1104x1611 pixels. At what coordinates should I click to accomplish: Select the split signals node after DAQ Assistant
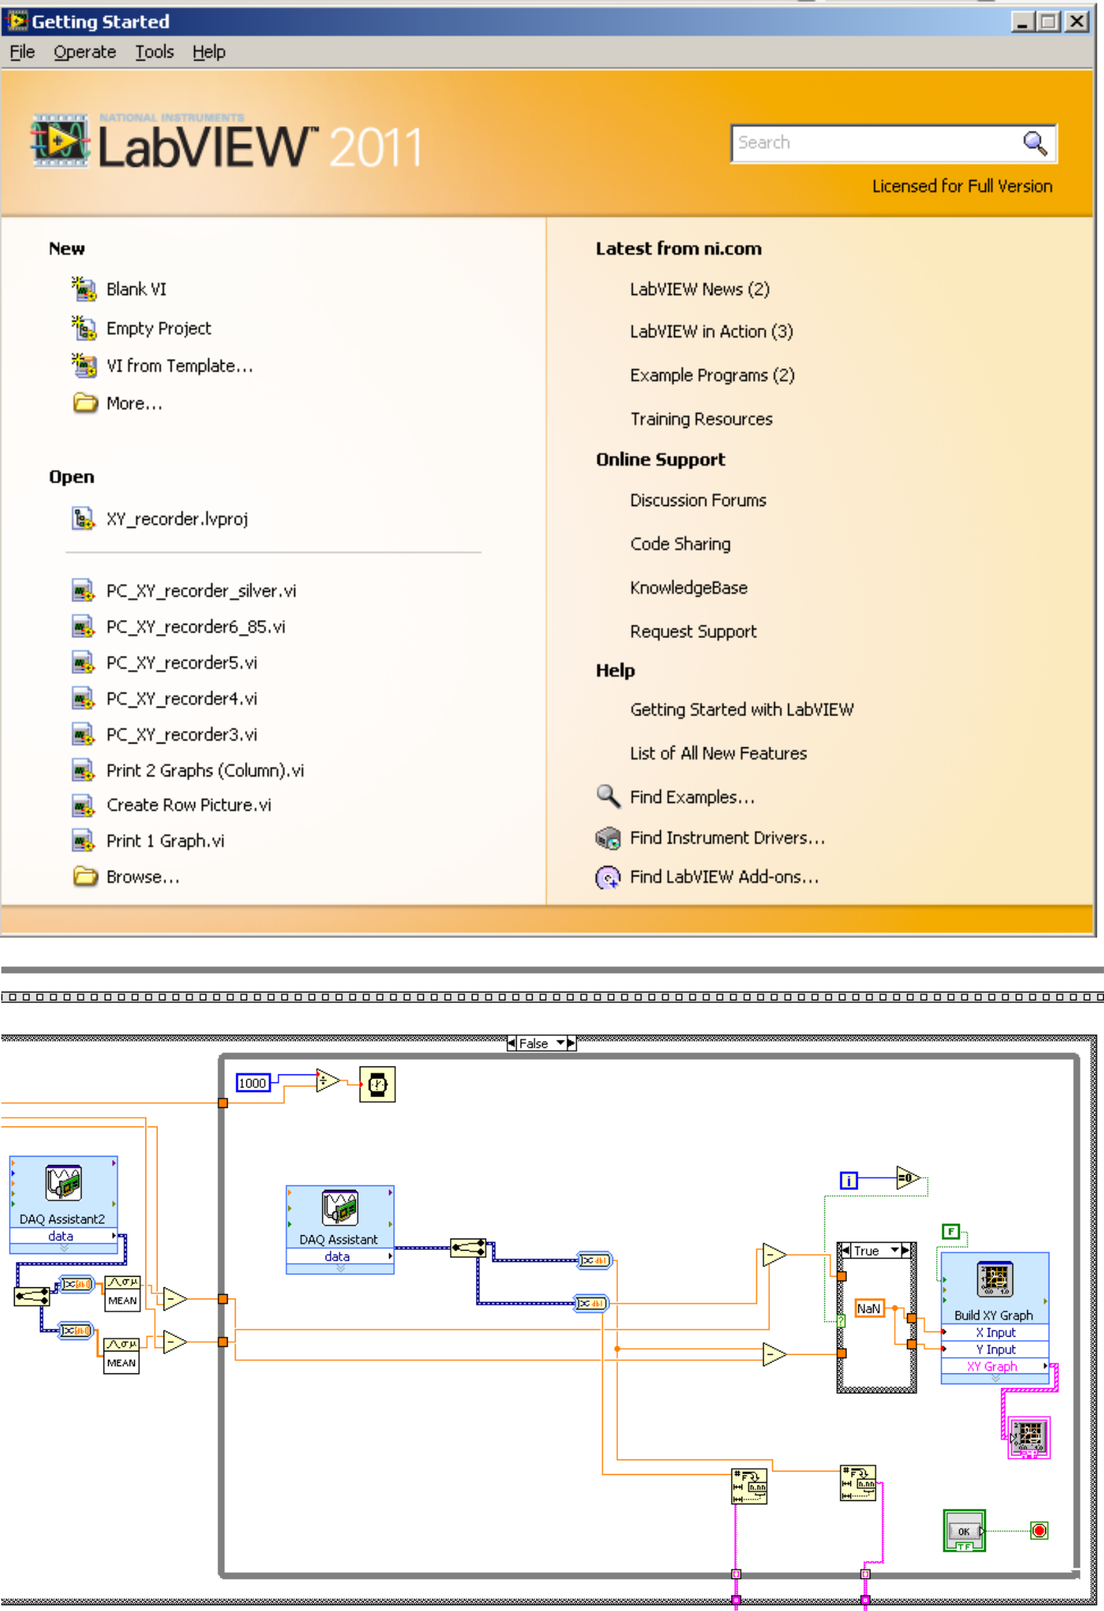coord(468,1249)
